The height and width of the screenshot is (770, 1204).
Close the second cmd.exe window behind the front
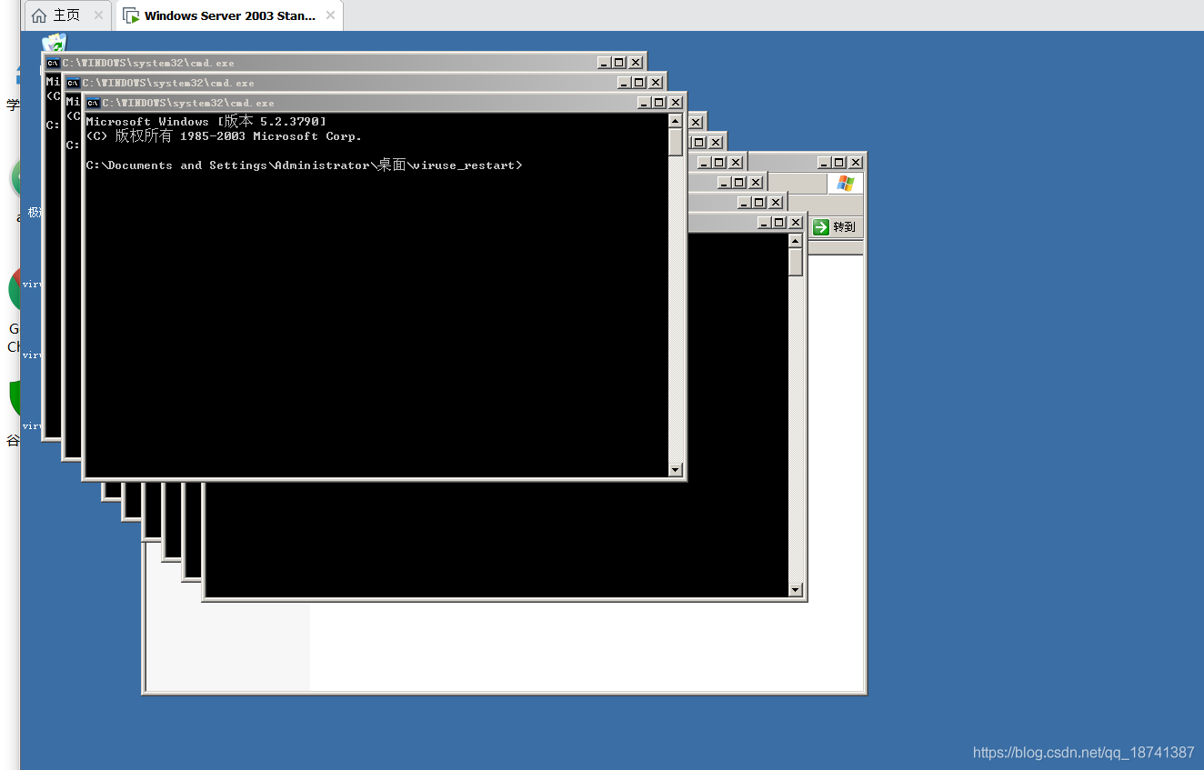656,83
